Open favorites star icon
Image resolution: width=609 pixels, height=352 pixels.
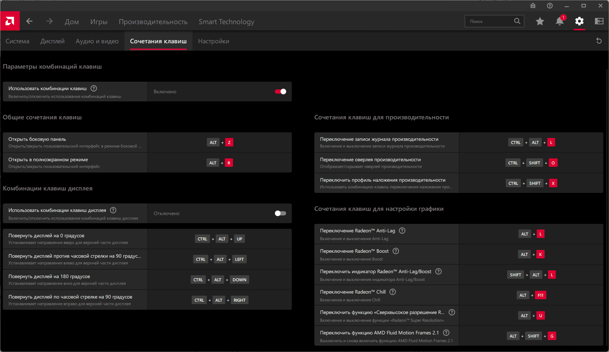[x=540, y=21]
